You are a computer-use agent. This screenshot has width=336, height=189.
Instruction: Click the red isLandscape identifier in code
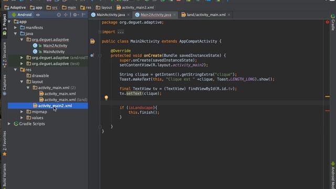click(x=141, y=108)
